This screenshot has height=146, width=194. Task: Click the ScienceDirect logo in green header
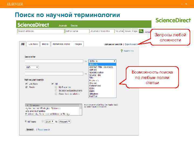pos(33,25)
